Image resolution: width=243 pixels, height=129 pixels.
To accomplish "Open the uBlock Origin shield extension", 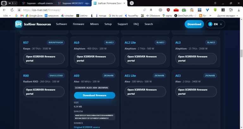I will click(168, 10).
